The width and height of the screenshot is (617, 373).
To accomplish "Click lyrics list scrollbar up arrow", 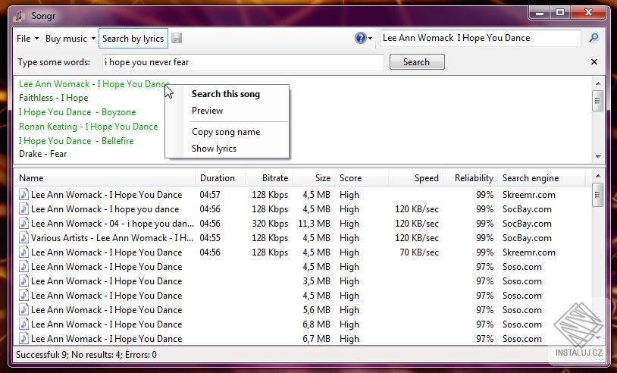I will (598, 83).
